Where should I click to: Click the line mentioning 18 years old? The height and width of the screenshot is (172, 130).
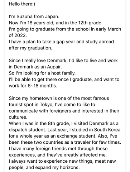56,23
